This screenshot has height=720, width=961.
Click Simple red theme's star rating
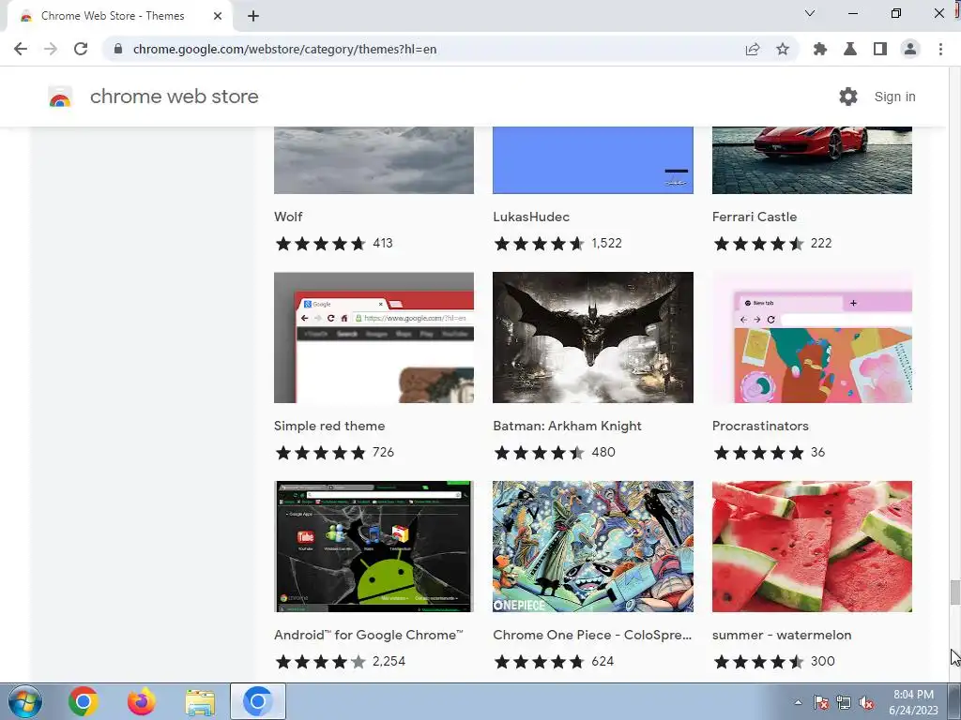[321, 453]
